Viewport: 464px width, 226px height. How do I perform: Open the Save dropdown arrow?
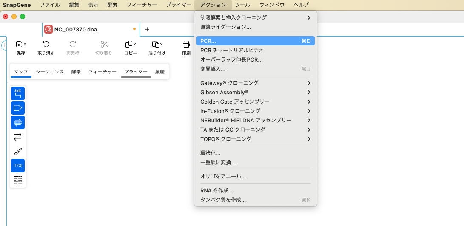[25, 44]
